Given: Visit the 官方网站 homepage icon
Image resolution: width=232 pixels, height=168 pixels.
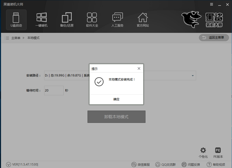Looking at the screenshot, I should [x=142, y=20].
